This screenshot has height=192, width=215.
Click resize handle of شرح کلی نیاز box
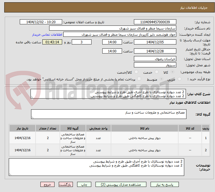click(32, 97)
